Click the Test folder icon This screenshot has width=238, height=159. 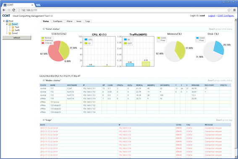tap(13, 27)
